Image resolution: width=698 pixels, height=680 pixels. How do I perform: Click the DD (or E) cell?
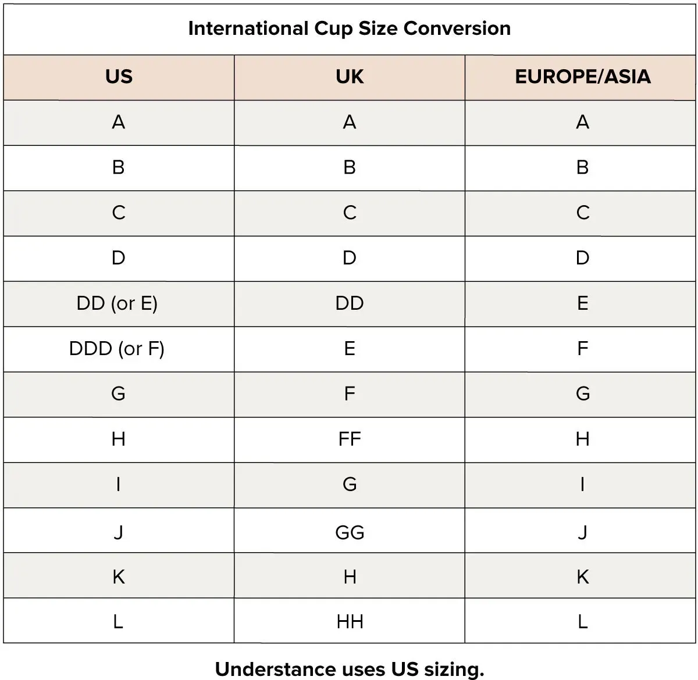pos(117,303)
